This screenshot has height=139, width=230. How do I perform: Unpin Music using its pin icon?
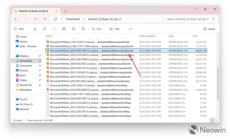coord(40,75)
